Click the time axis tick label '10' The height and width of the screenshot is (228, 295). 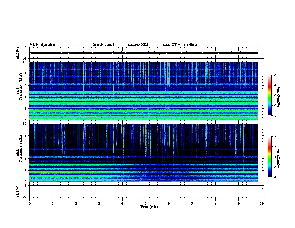262,203
